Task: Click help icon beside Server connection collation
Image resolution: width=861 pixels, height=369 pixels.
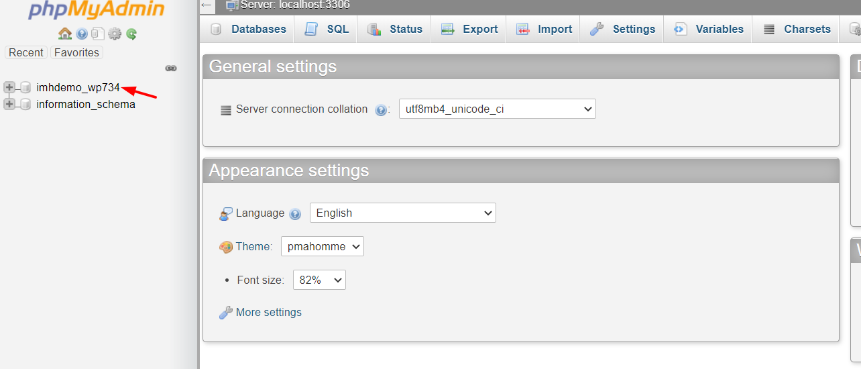Action: coord(381,110)
